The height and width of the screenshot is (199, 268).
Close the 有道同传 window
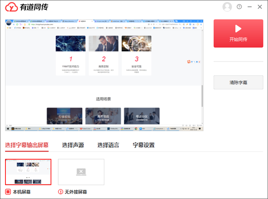tap(260, 7)
